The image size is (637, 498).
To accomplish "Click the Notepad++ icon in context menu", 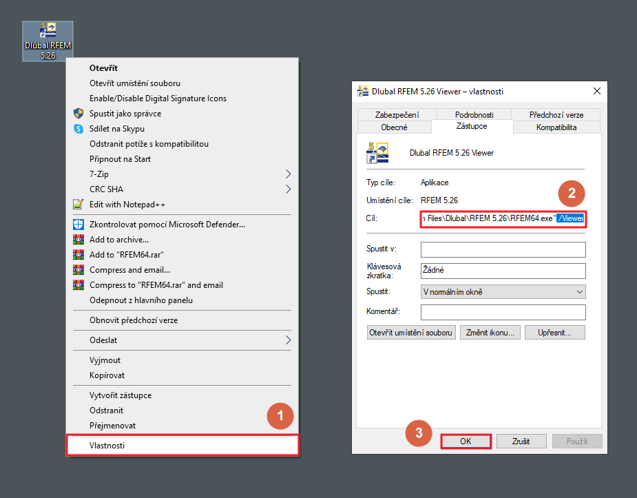I will point(79,205).
